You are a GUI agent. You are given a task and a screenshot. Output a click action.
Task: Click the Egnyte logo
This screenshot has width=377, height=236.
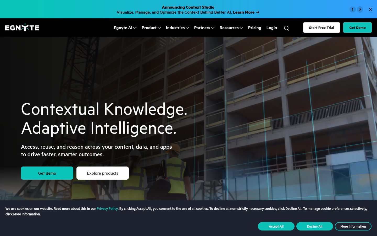(22, 27)
